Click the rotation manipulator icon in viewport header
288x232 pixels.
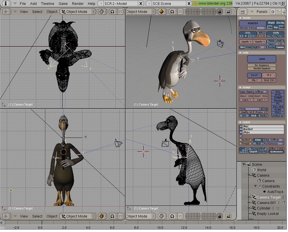tap(112, 12)
